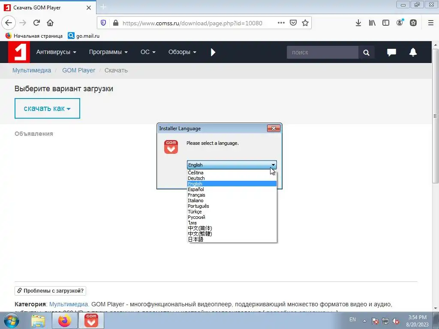This screenshot has height=329, width=439.
Task: Select Español from language list
Action: pyautogui.click(x=232, y=189)
